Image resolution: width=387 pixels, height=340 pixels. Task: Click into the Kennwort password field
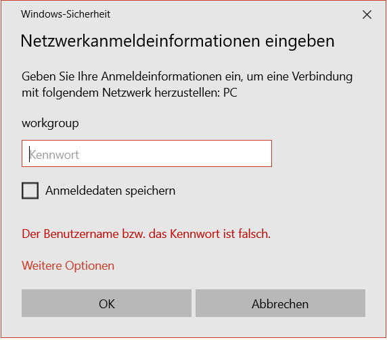coord(147,153)
